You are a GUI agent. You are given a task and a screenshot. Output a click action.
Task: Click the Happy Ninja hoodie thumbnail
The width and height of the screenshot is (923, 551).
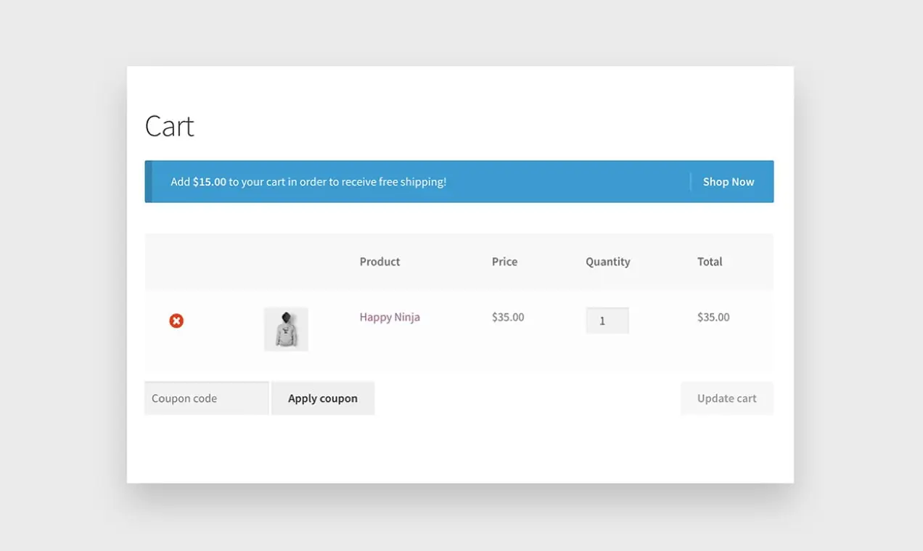click(x=286, y=329)
